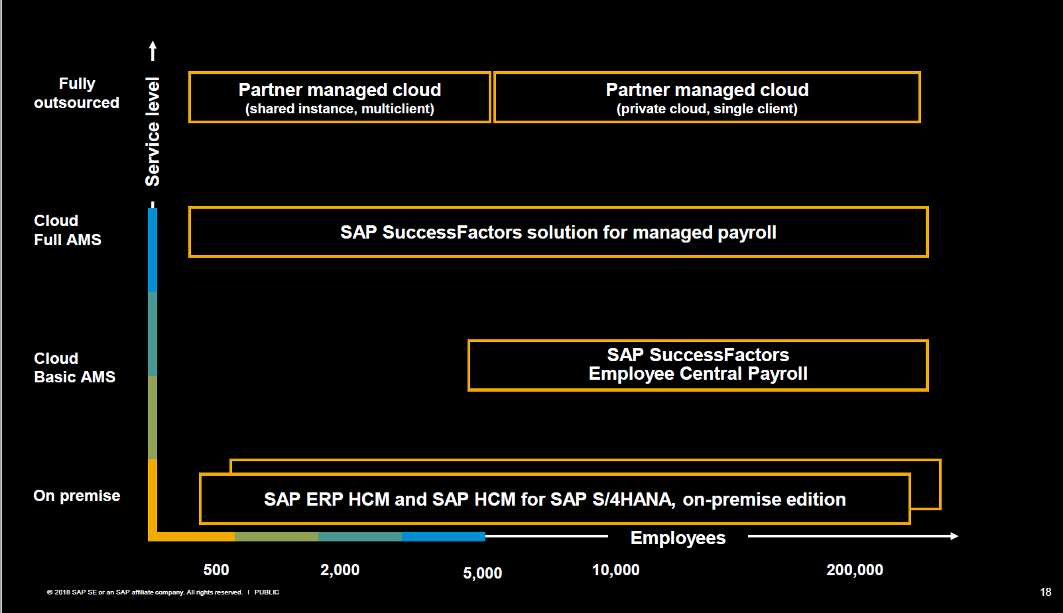Click the Fully outsourced label
Image resolution: width=1063 pixels, height=613 pixels.
coord(76,93)
